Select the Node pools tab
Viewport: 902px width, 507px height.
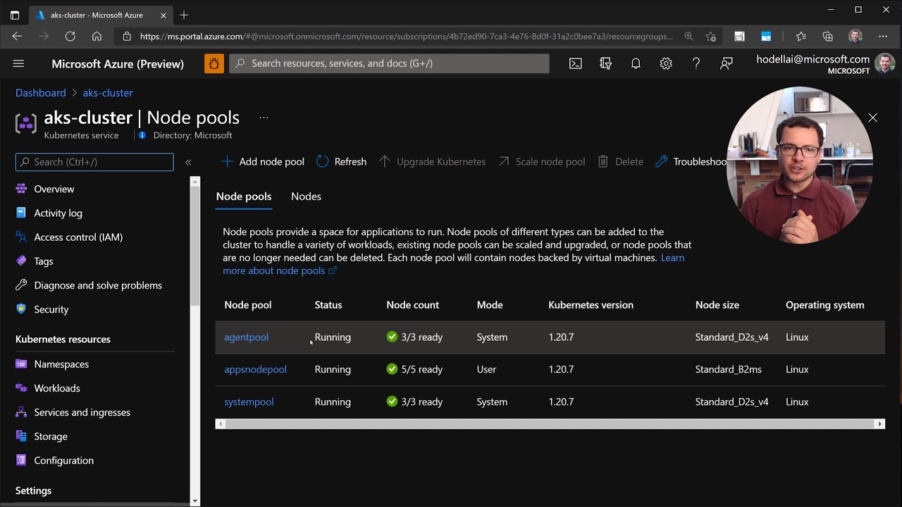tap(244, 196)
